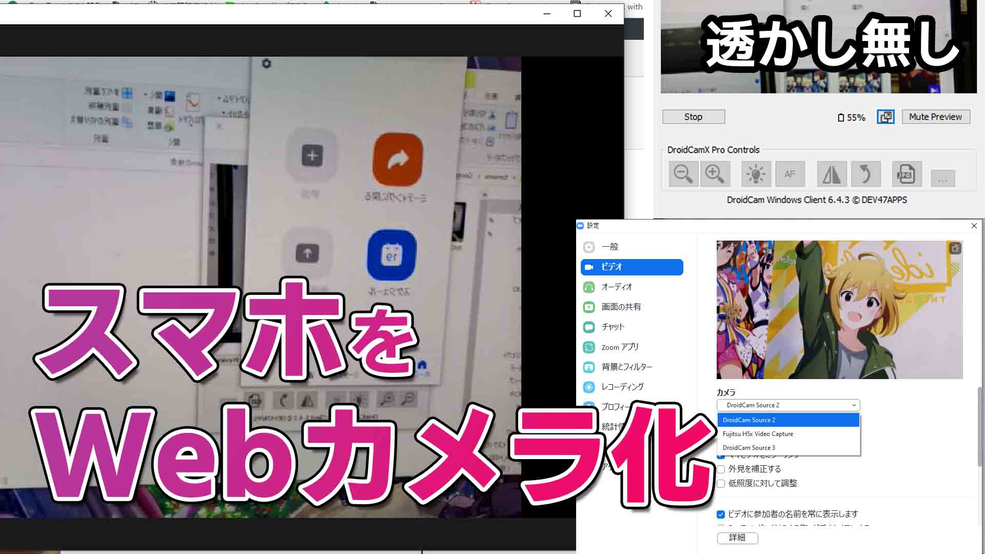The width and height of the screenshot is (985, 554).
Task: Close the large preview window
Action: (x=608, y=14)
